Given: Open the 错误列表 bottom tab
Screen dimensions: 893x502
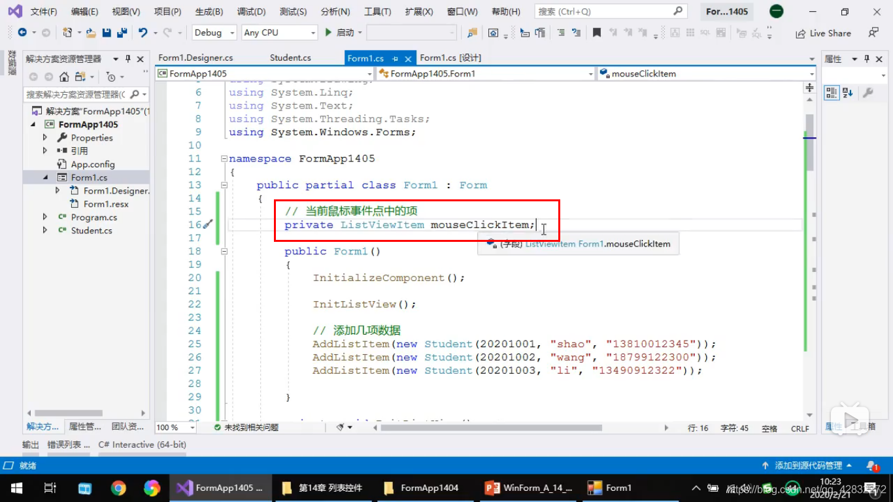Looking at the screenshot, I should coord(69,444).
